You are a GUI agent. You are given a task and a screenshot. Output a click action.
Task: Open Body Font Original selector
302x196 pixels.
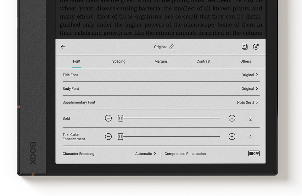250,89
